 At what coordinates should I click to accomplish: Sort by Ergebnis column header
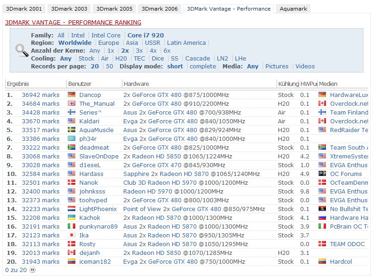click(18, 84)
